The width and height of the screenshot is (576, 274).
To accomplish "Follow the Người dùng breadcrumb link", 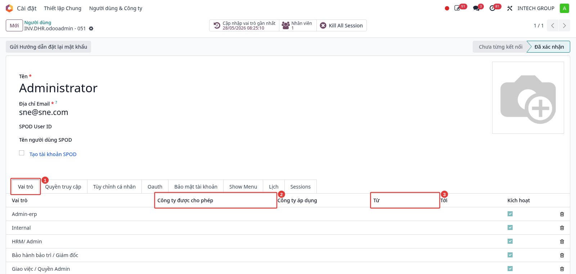I will (38, 22).
